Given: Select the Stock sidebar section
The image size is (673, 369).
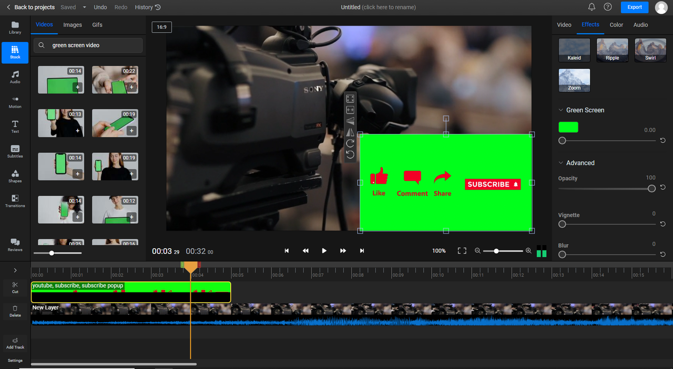Looking at the screenshot, I should click(15, 52).
